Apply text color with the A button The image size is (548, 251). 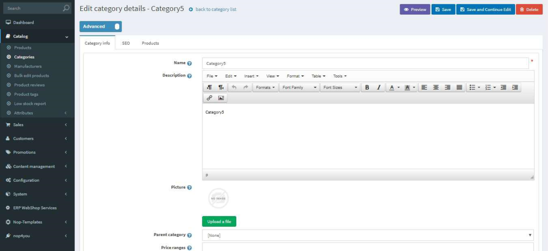point(392,87)
